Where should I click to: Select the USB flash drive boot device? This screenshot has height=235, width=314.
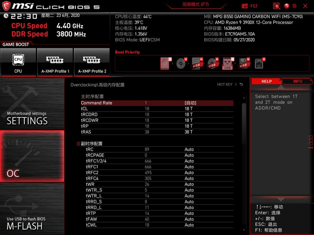pos(227,64)
